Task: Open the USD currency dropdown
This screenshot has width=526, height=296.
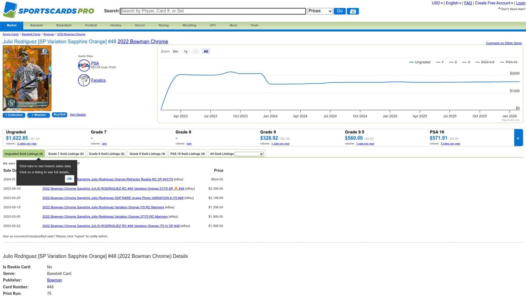Action: pos(437,3)
